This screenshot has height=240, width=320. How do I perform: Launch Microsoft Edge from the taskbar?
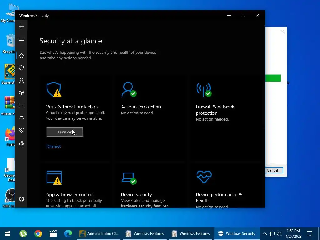pos(68,234)
